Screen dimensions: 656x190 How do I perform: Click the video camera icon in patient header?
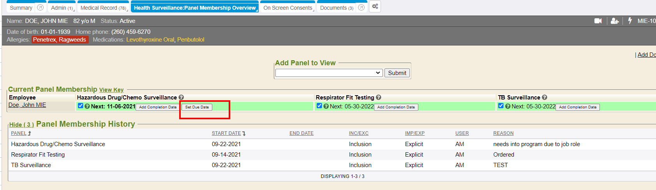tap(598, 21)
